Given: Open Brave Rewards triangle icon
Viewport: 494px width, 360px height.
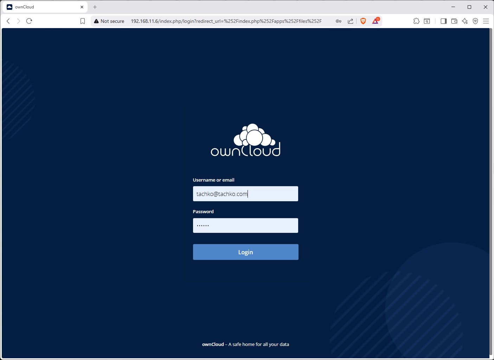Looking at the screenshot, I should coord(376,21).
